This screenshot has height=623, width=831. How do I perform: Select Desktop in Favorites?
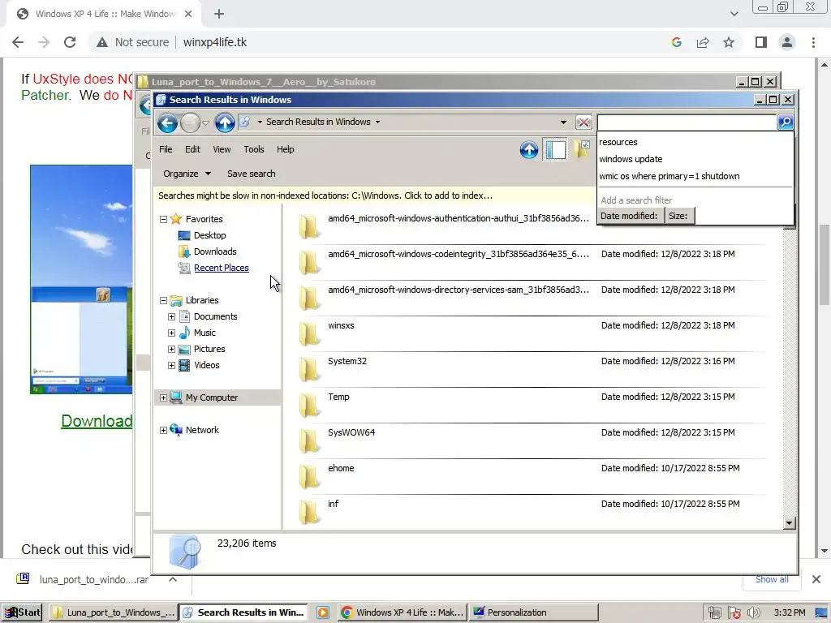click(x=209, y=235)
